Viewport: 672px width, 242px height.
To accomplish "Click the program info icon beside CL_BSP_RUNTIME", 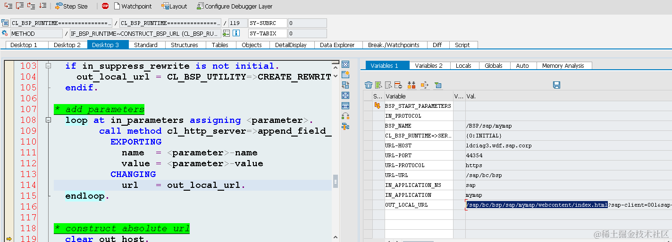I will point(5,23).
